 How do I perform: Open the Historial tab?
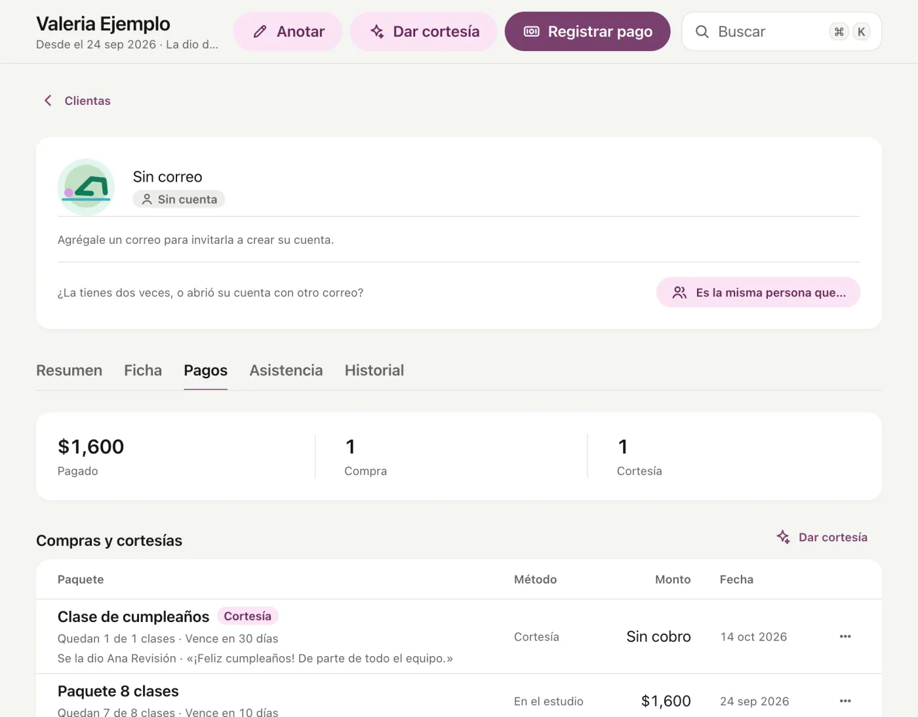374,370
